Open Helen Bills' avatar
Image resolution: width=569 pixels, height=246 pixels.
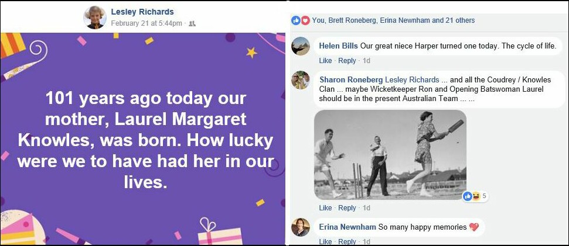click(301, 46)
